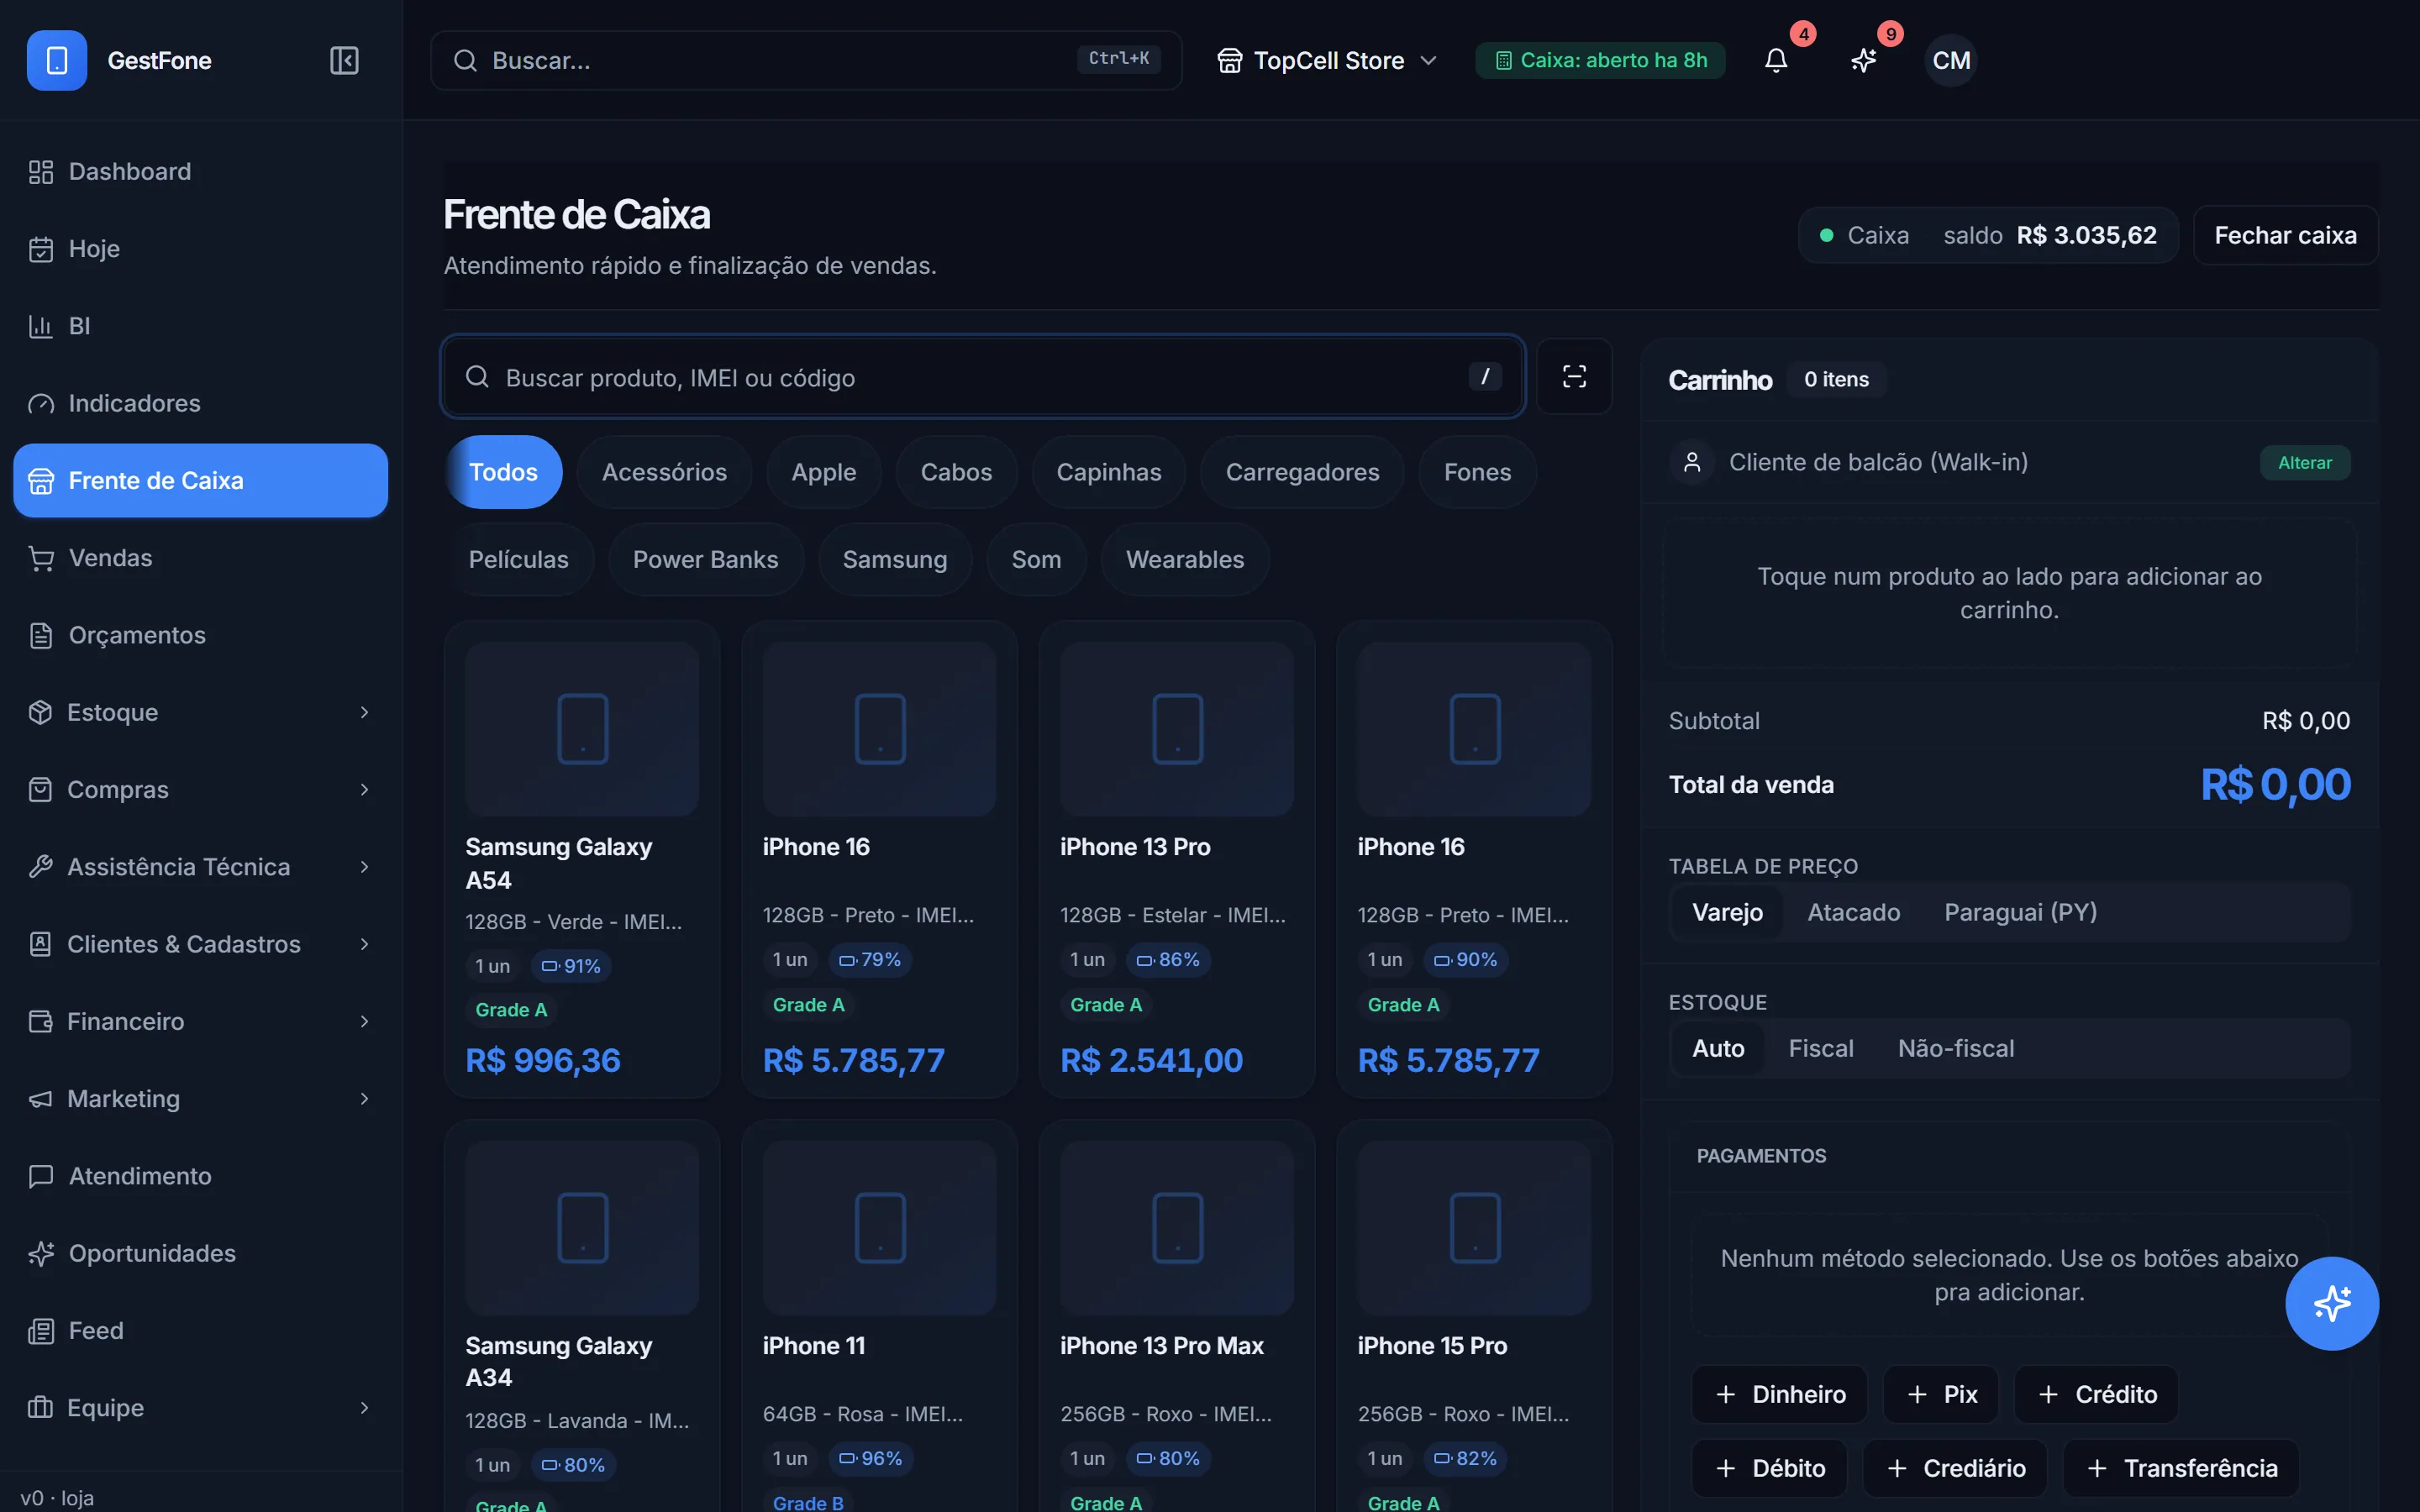The image size is (2420, 1512).
Task: Filter by Cabos category tab
Action: [956, 472]
